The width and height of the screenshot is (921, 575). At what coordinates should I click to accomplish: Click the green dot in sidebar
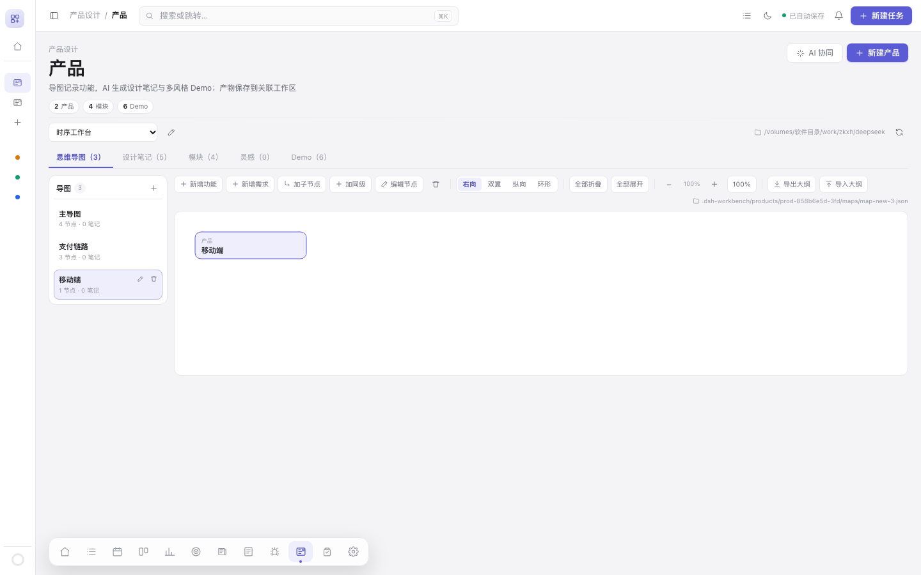pyautogui.click(x=17, y=177)
